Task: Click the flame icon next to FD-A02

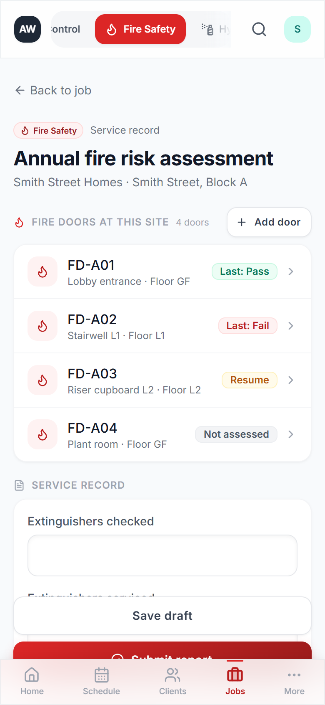Action: click(x=42, y=326)
